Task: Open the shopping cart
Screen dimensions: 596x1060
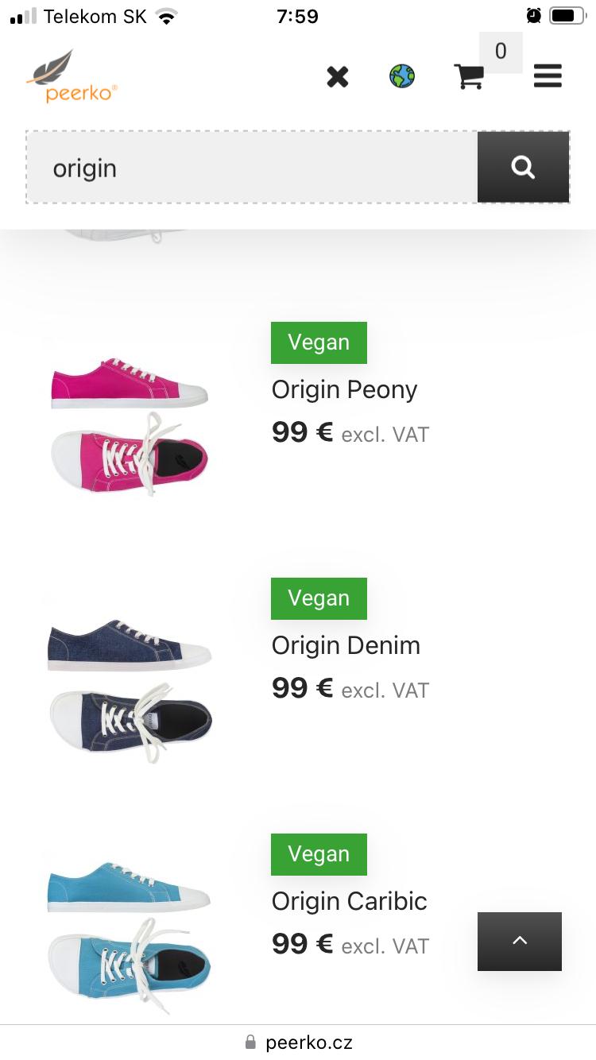Action: (x=469, y=77)
